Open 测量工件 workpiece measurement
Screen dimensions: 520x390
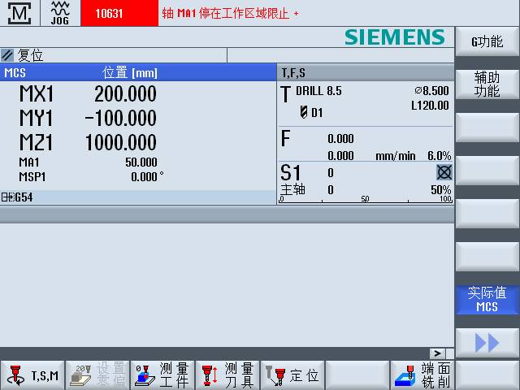point(162,375)
